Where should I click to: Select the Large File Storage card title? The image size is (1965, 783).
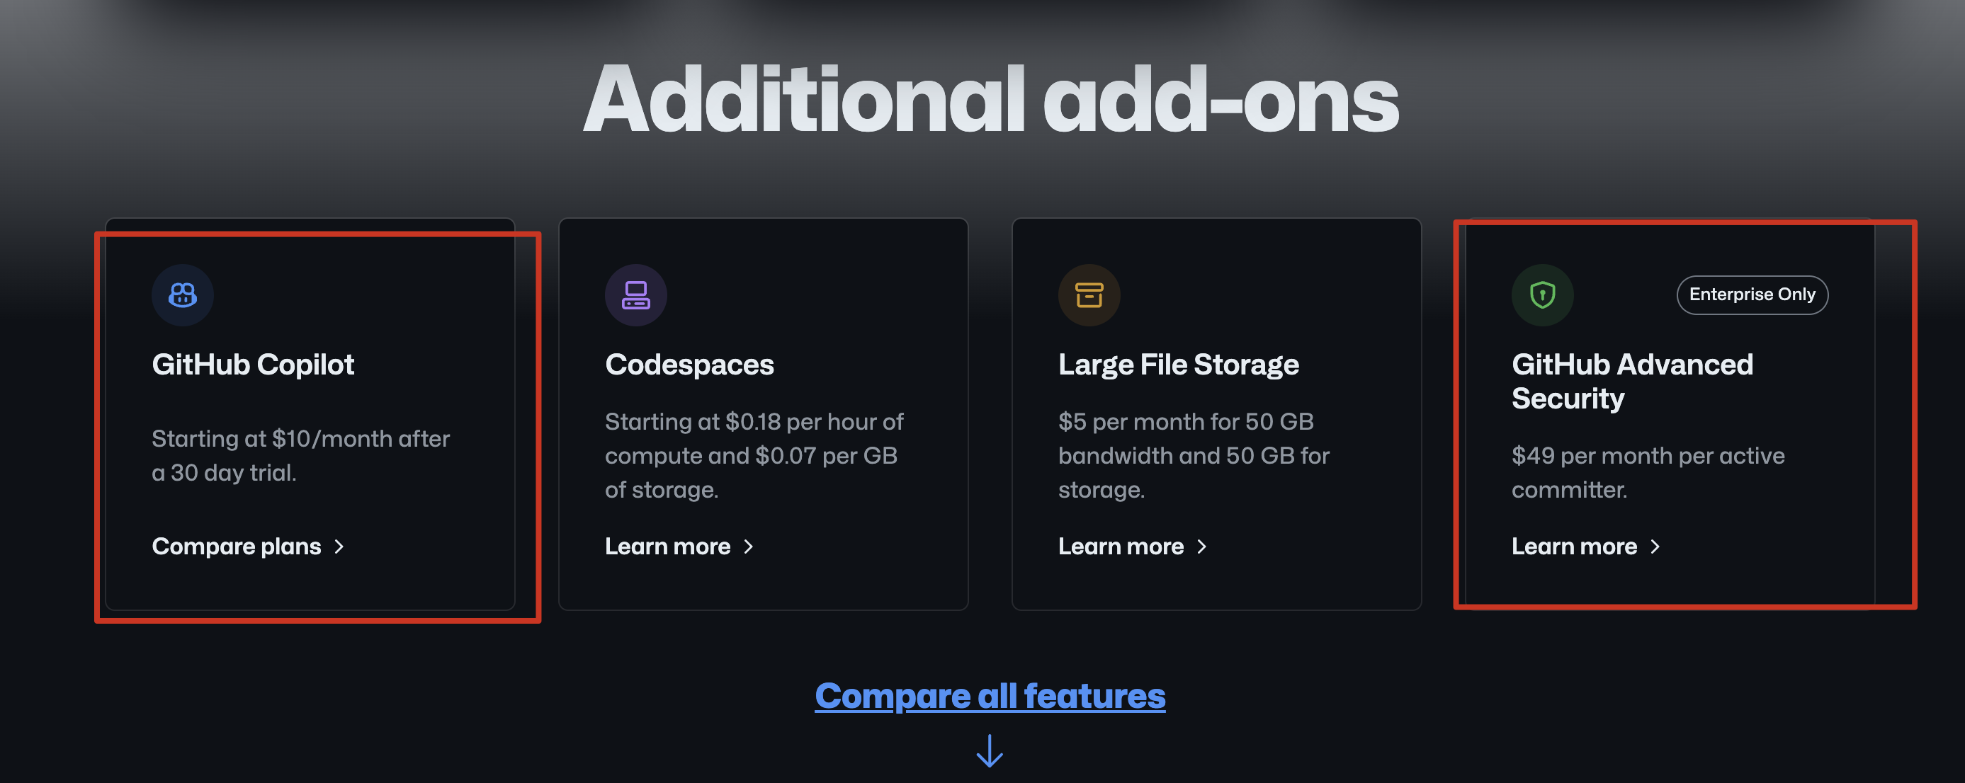pyautogui.click(x=1178, y=365)
